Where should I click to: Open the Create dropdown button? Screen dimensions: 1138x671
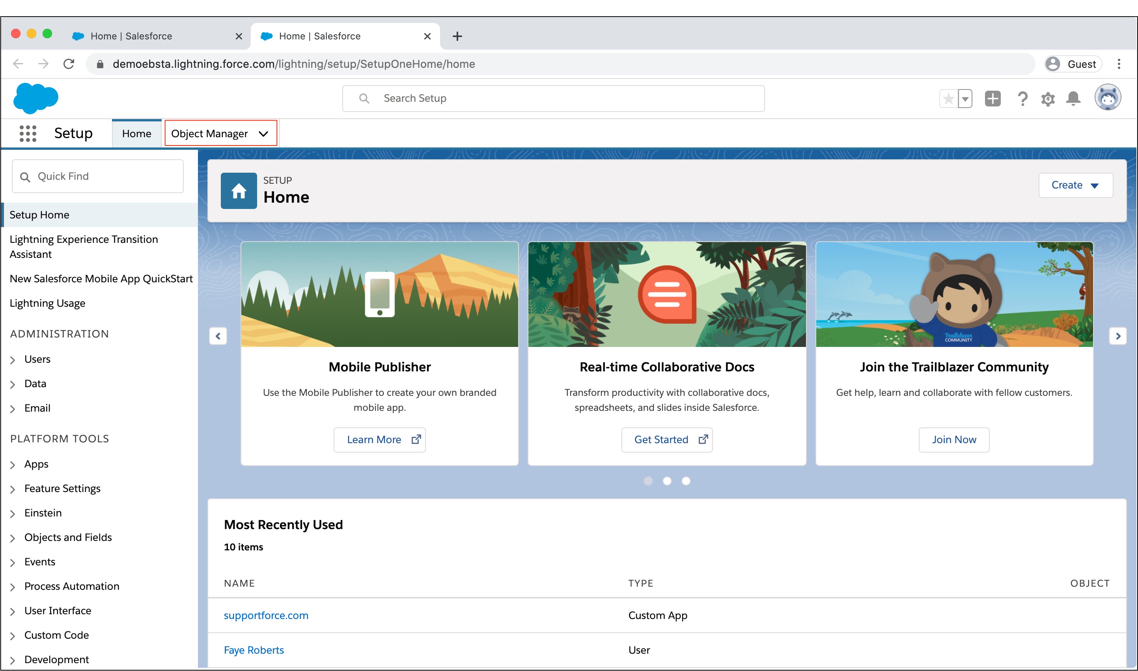tap(1075, 185)
